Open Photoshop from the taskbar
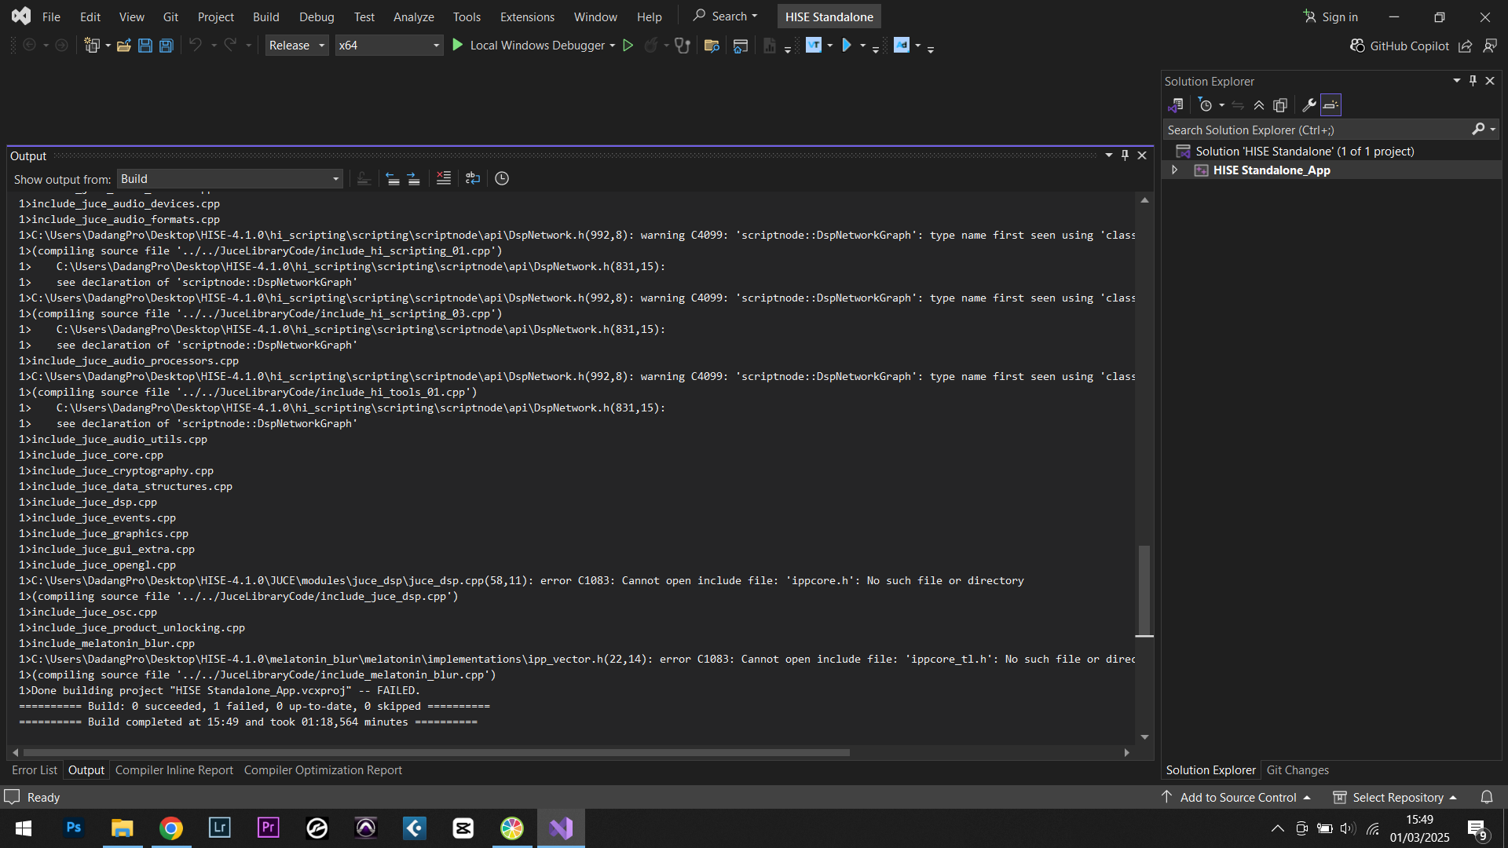Viewport: 1508px width, 848px height. 74,828
